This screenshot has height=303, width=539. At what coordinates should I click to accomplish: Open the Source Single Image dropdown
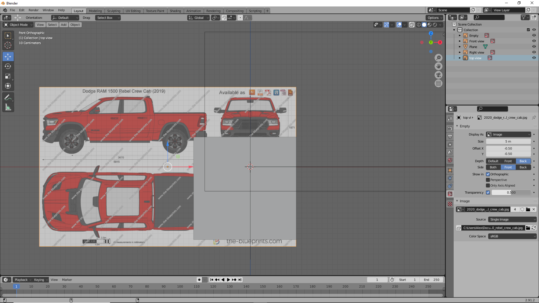point(512,219)
